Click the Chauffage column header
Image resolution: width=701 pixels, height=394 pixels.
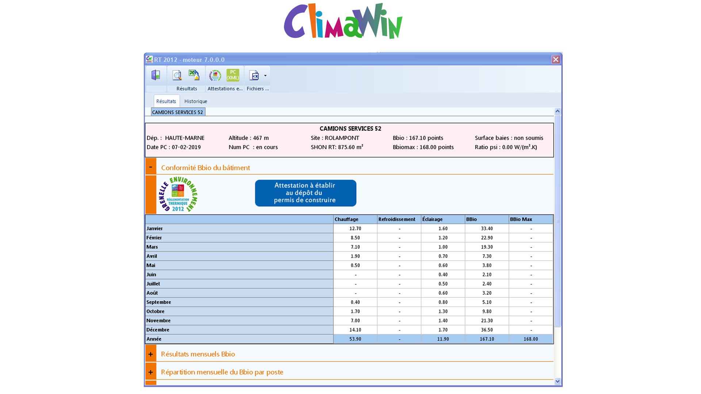tap(355, 219)
